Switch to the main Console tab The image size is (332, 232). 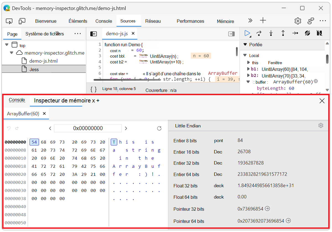(x=104, y=21)
